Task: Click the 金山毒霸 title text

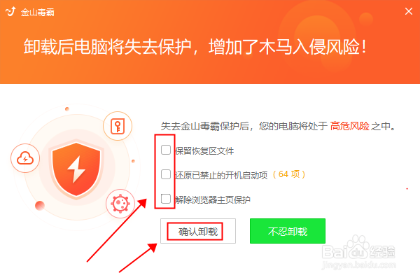Action: pos(38,13)
